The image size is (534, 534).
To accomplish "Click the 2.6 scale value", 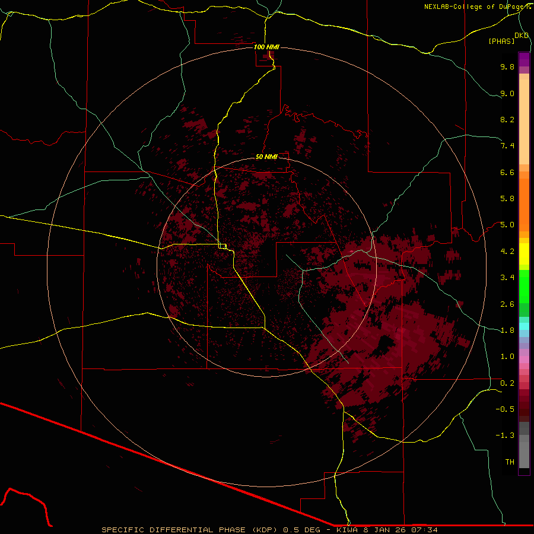I will point(507,304).
